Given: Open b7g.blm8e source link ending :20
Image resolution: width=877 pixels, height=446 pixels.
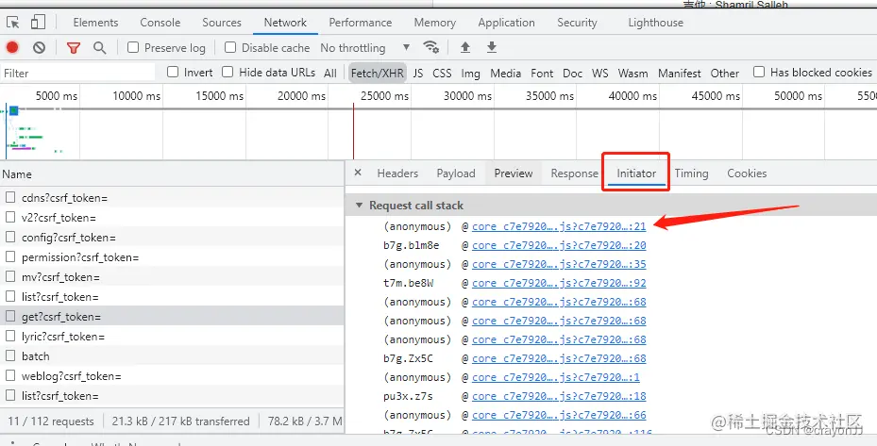Looking at the screenshot, I should (559, 245).
